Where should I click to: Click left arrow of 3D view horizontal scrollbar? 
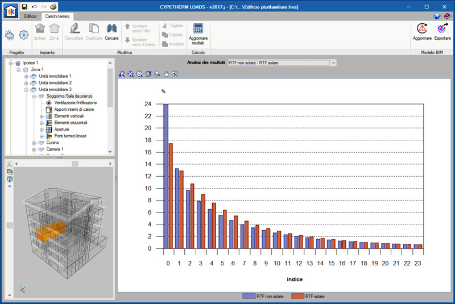pos(16,164)
